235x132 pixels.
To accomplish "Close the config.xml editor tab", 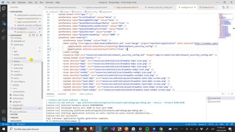I will pos(195,7).
